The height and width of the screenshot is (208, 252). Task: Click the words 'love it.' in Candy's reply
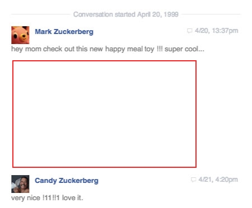(x=72, y=198)
